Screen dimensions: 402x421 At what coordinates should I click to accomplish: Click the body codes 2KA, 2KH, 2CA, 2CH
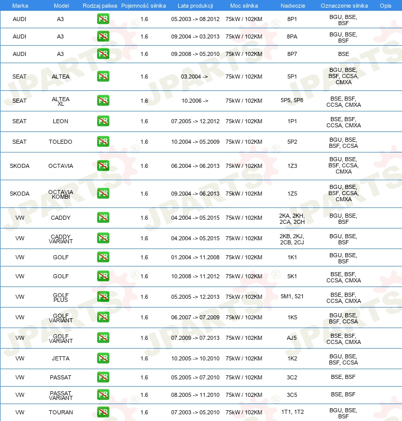[292, 219]
